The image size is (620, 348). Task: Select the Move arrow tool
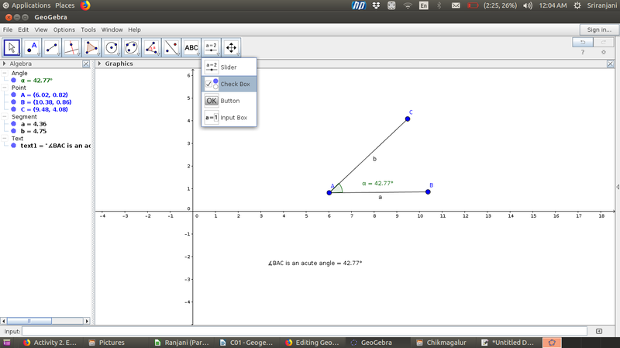(x=12, y=47)
